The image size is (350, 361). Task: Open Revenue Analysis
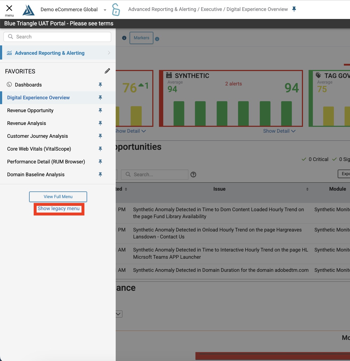click(x=26, y=123)
